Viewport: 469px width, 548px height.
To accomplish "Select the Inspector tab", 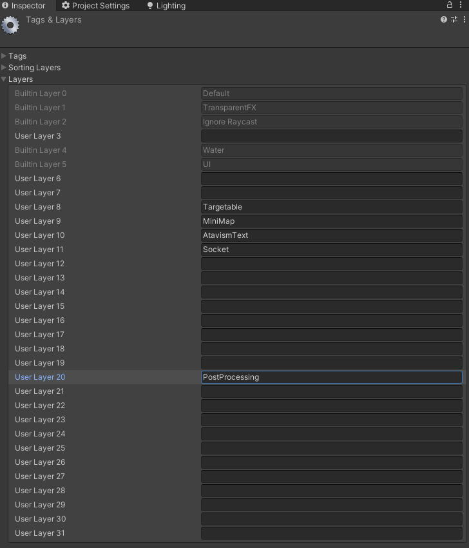I will (24, 6).
